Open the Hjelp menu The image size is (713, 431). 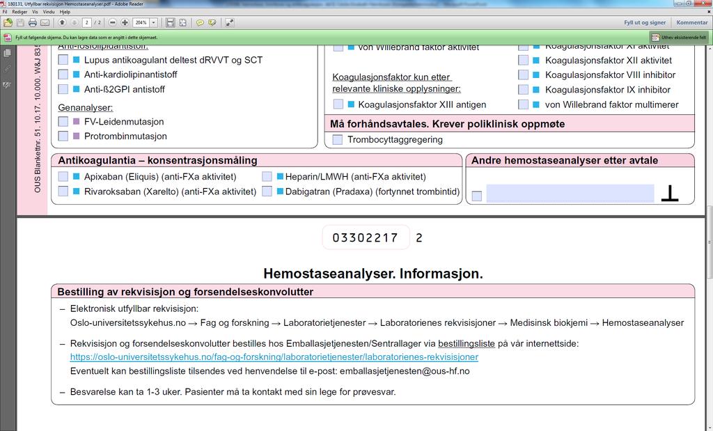pos(65,12)
